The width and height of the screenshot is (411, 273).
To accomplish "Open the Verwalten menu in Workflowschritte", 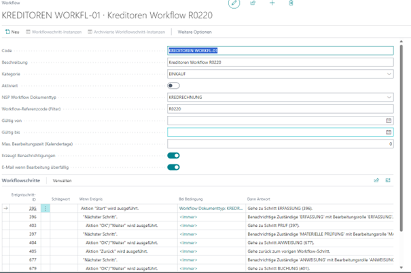I will [x=62, y=181].
